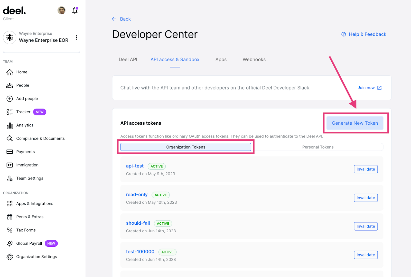The image size is (411, 277).
Task: Open the Webhooks tab
Action: point(254,60)
